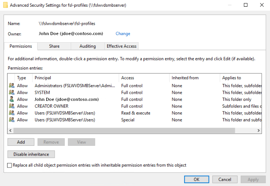This screenshot has width=270, height=186.
Task: Click the Users Special entry icon
Action: click(11, 120)
